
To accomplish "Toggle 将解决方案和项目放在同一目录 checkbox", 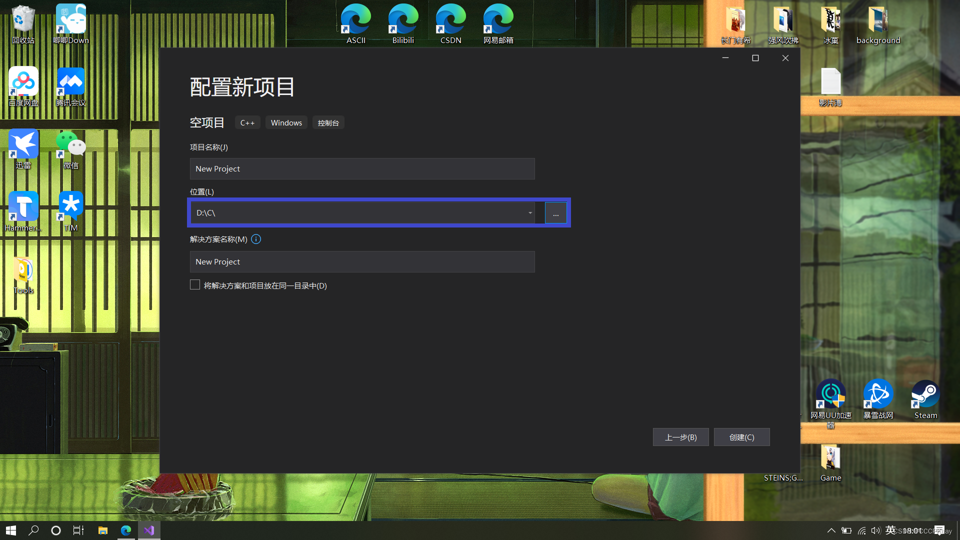I will (x=194, y=284).
